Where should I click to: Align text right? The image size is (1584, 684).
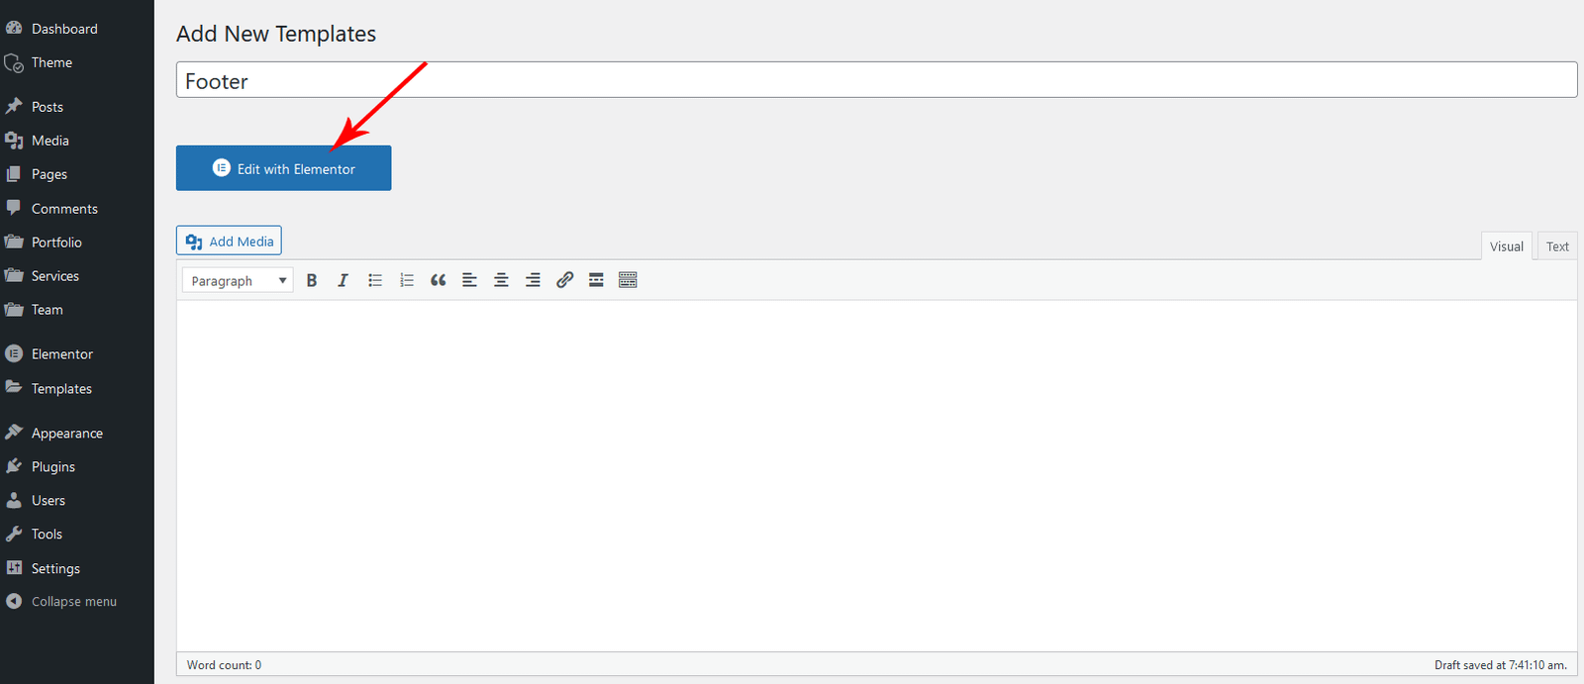534,280
